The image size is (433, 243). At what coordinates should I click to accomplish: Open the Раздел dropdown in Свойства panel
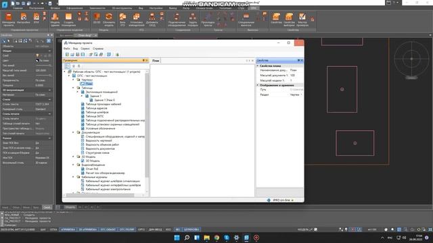pyautogui.click(x=301, y=94)
